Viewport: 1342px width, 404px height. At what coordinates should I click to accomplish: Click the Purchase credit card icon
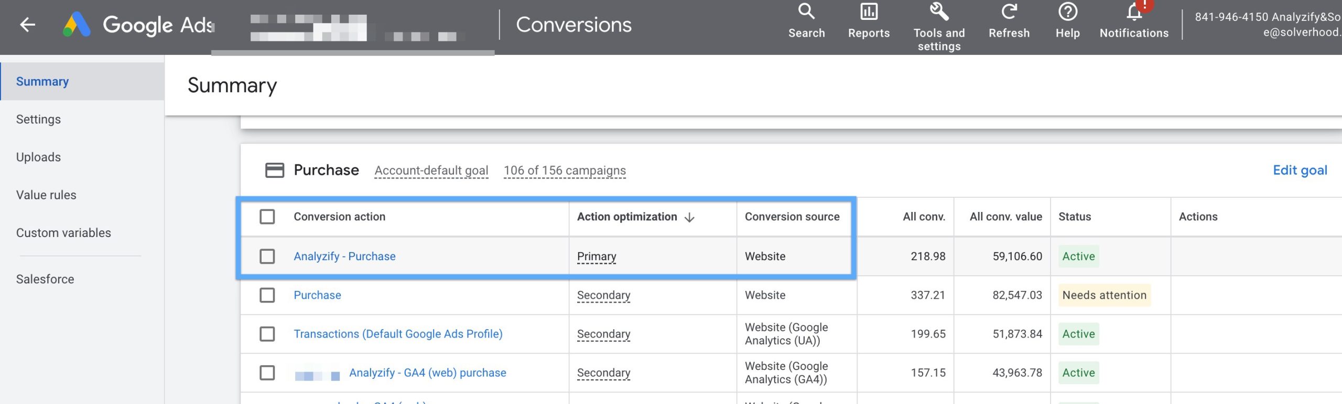tap(275, 170)
